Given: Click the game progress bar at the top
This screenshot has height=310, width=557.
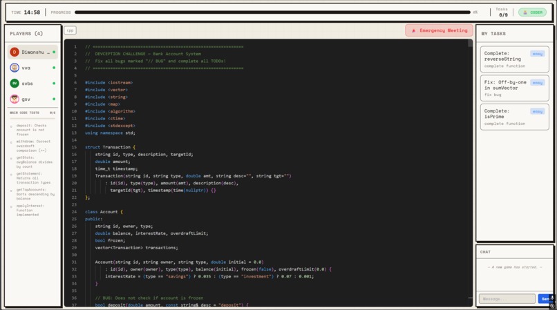Looking at the screenshot, I should (x=272, y=12).
